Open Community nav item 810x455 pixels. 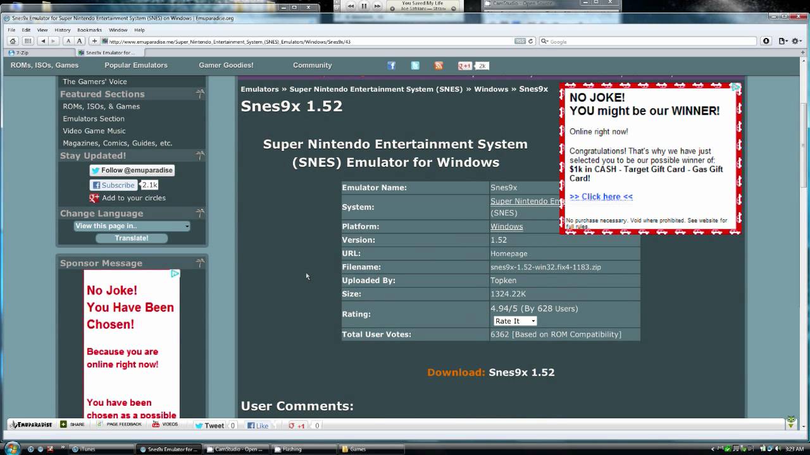click(x=312, y=65)
